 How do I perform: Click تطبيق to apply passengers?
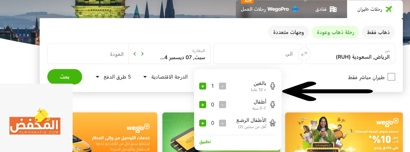coord(205,142)
